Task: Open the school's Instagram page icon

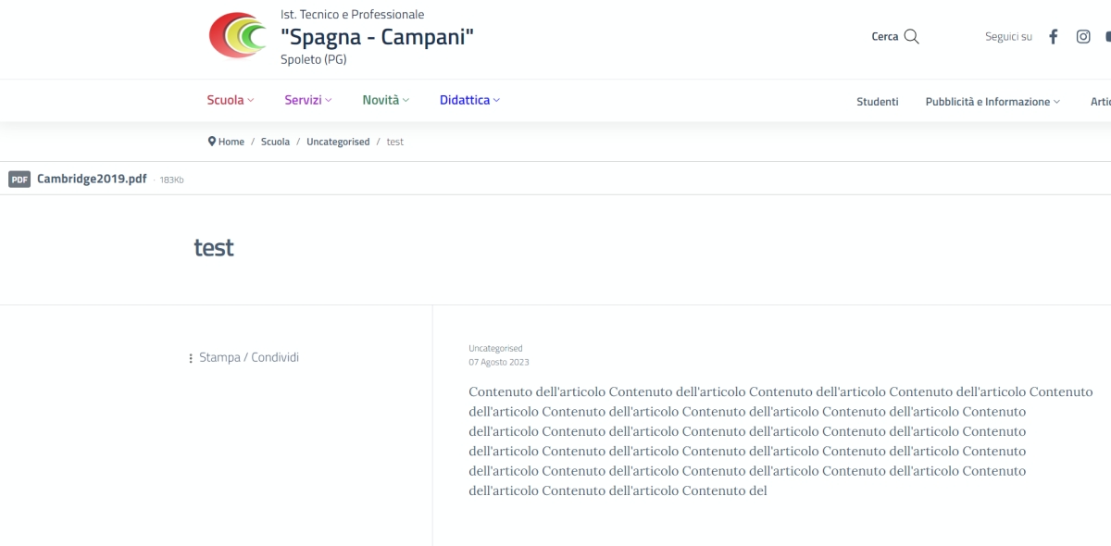Action: 1083,37
